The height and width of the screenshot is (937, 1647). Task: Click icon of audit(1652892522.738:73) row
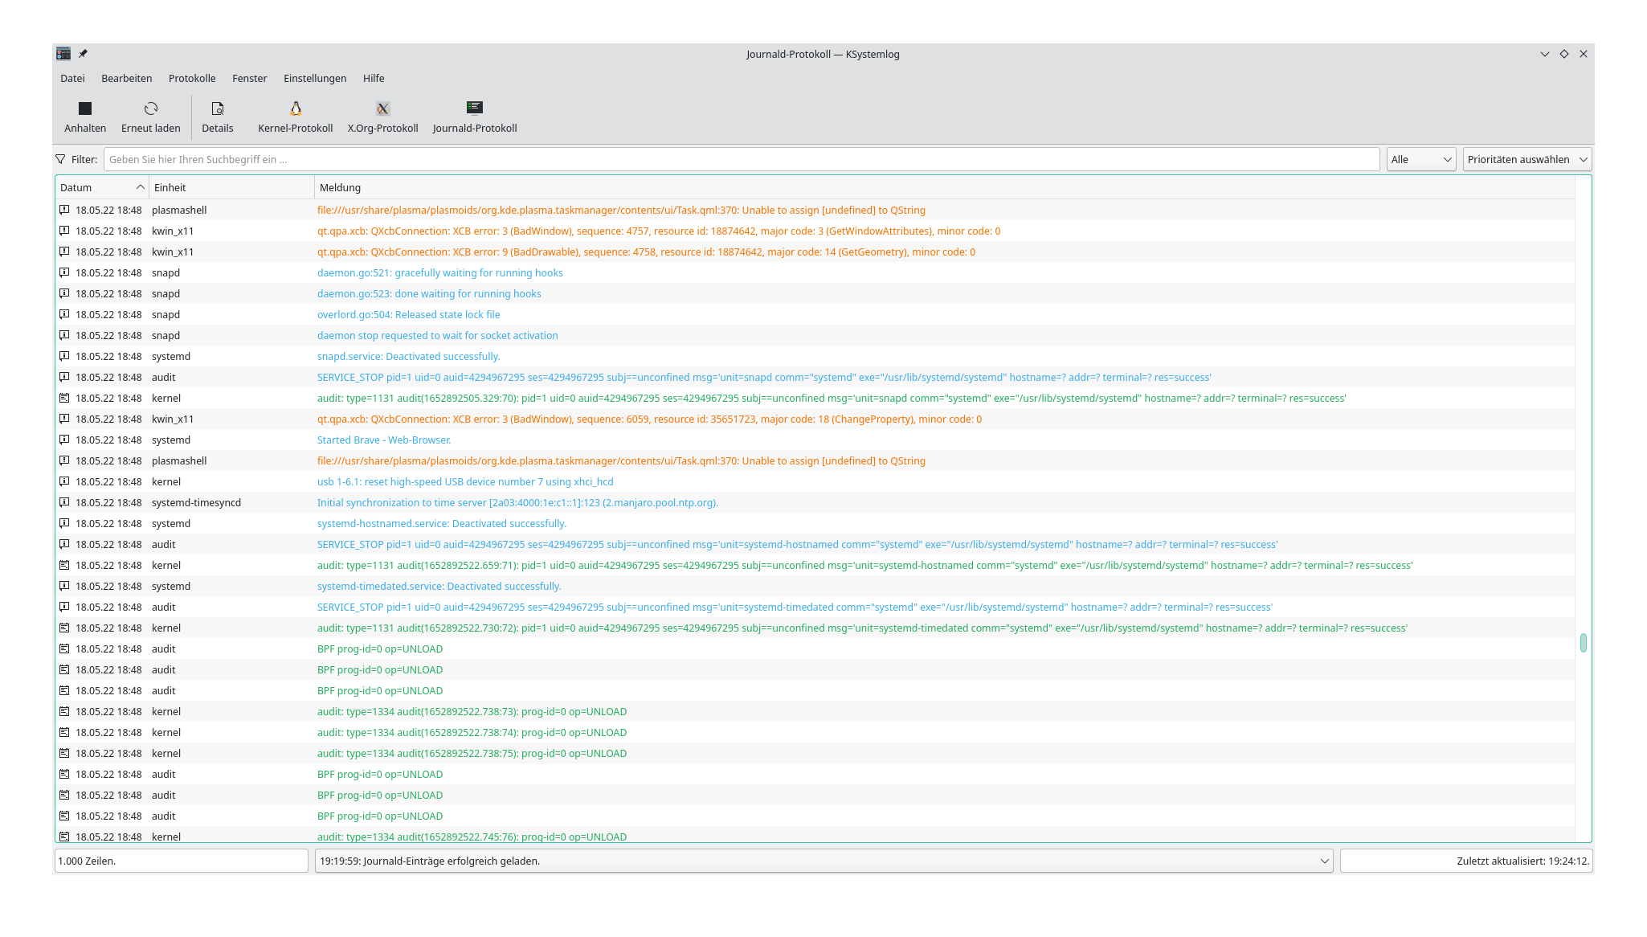click(64, 711)
